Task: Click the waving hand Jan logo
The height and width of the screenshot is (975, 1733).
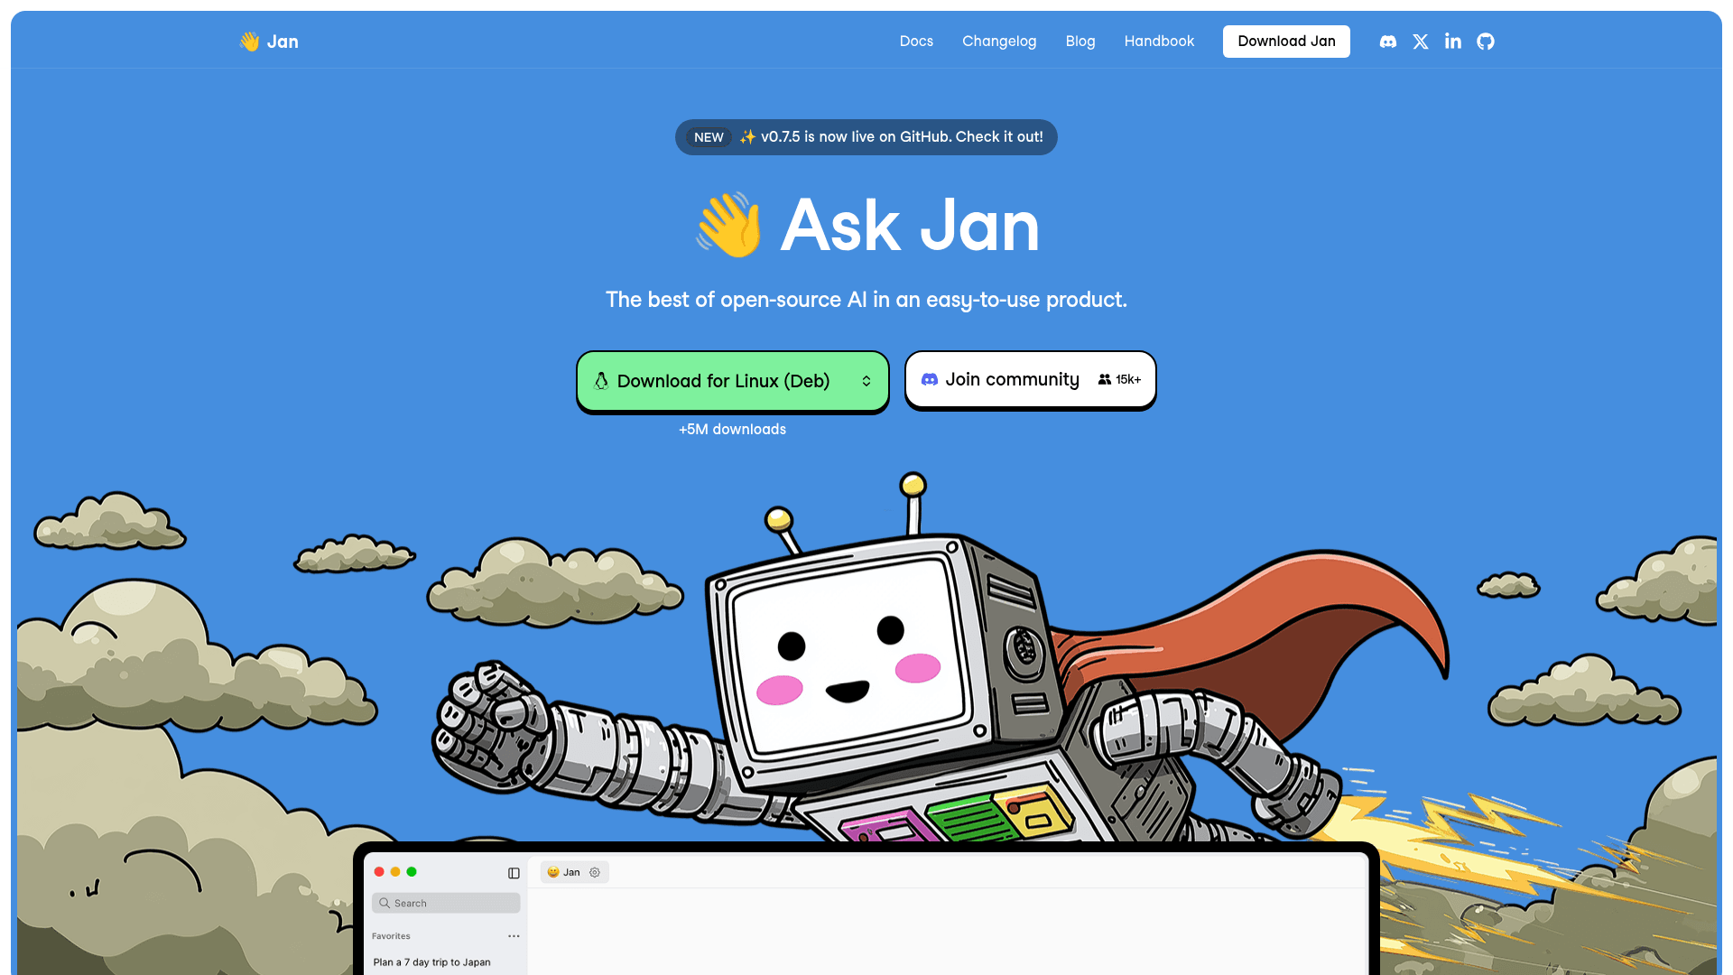Action: (268, 41)
